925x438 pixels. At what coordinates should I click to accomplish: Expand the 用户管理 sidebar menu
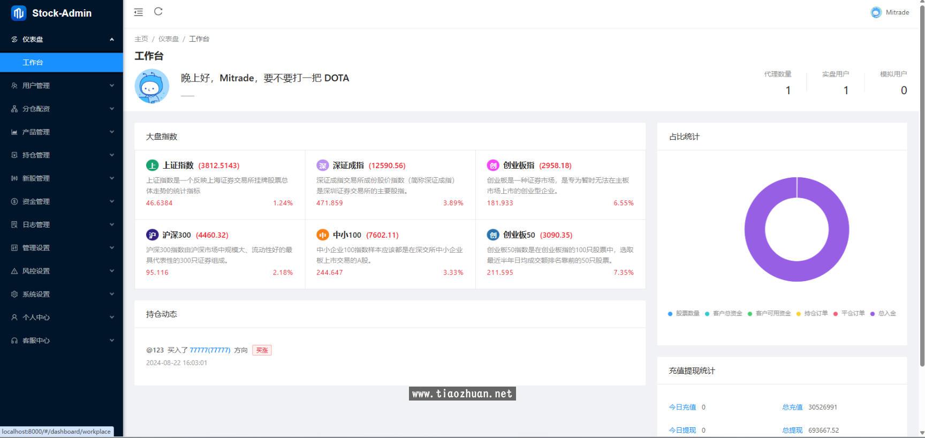click(62, 86)
